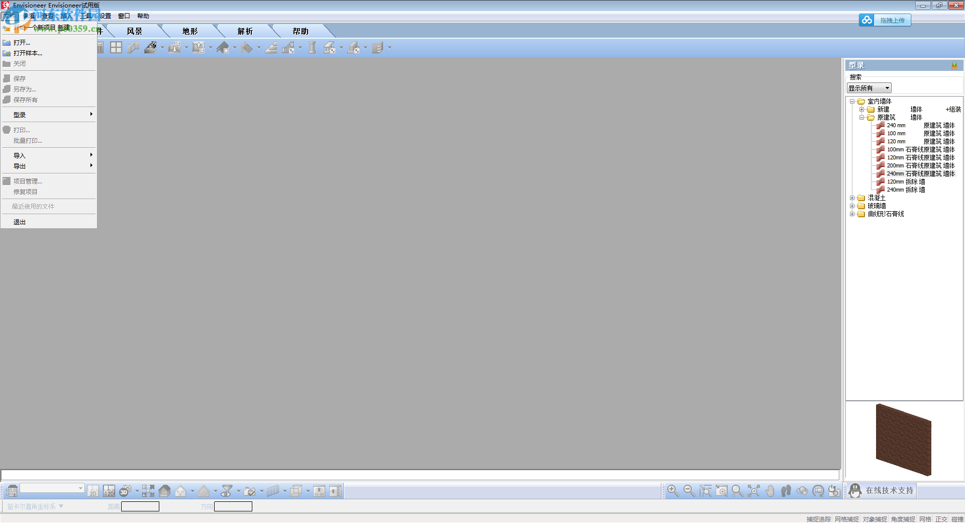Click the steel beam tool icon
This screenshot has width=965, height=523.
pyautogui.click(x=329, y=47)
